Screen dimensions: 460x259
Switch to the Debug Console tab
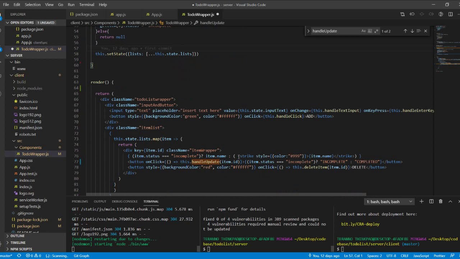125,201
